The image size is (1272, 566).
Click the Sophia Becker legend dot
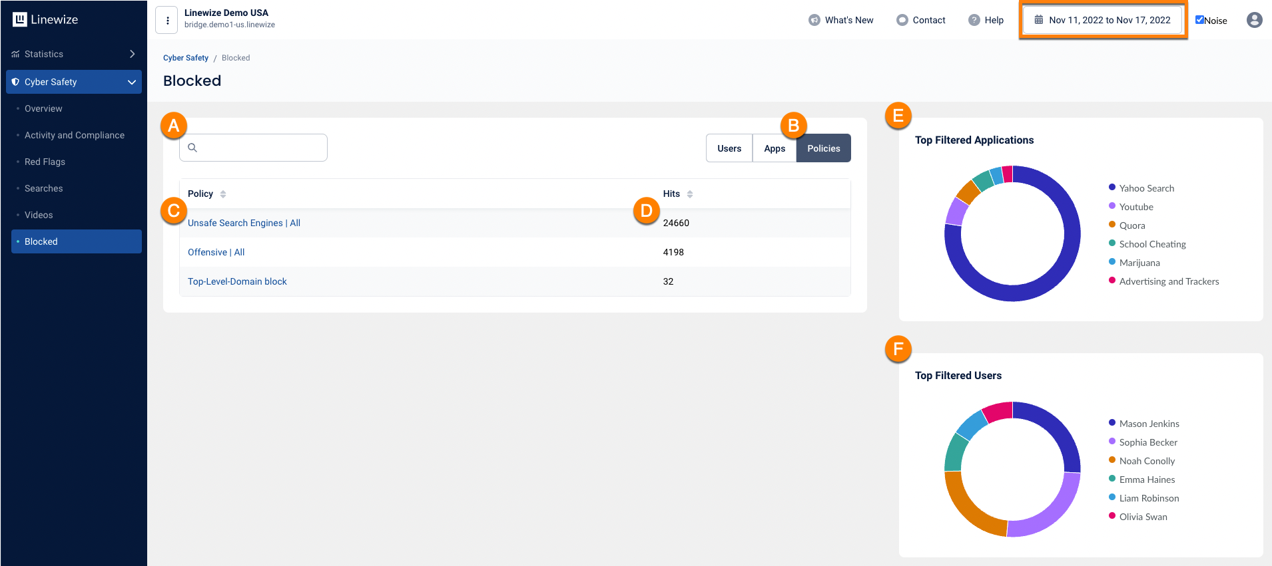[x=1112, y=441]
